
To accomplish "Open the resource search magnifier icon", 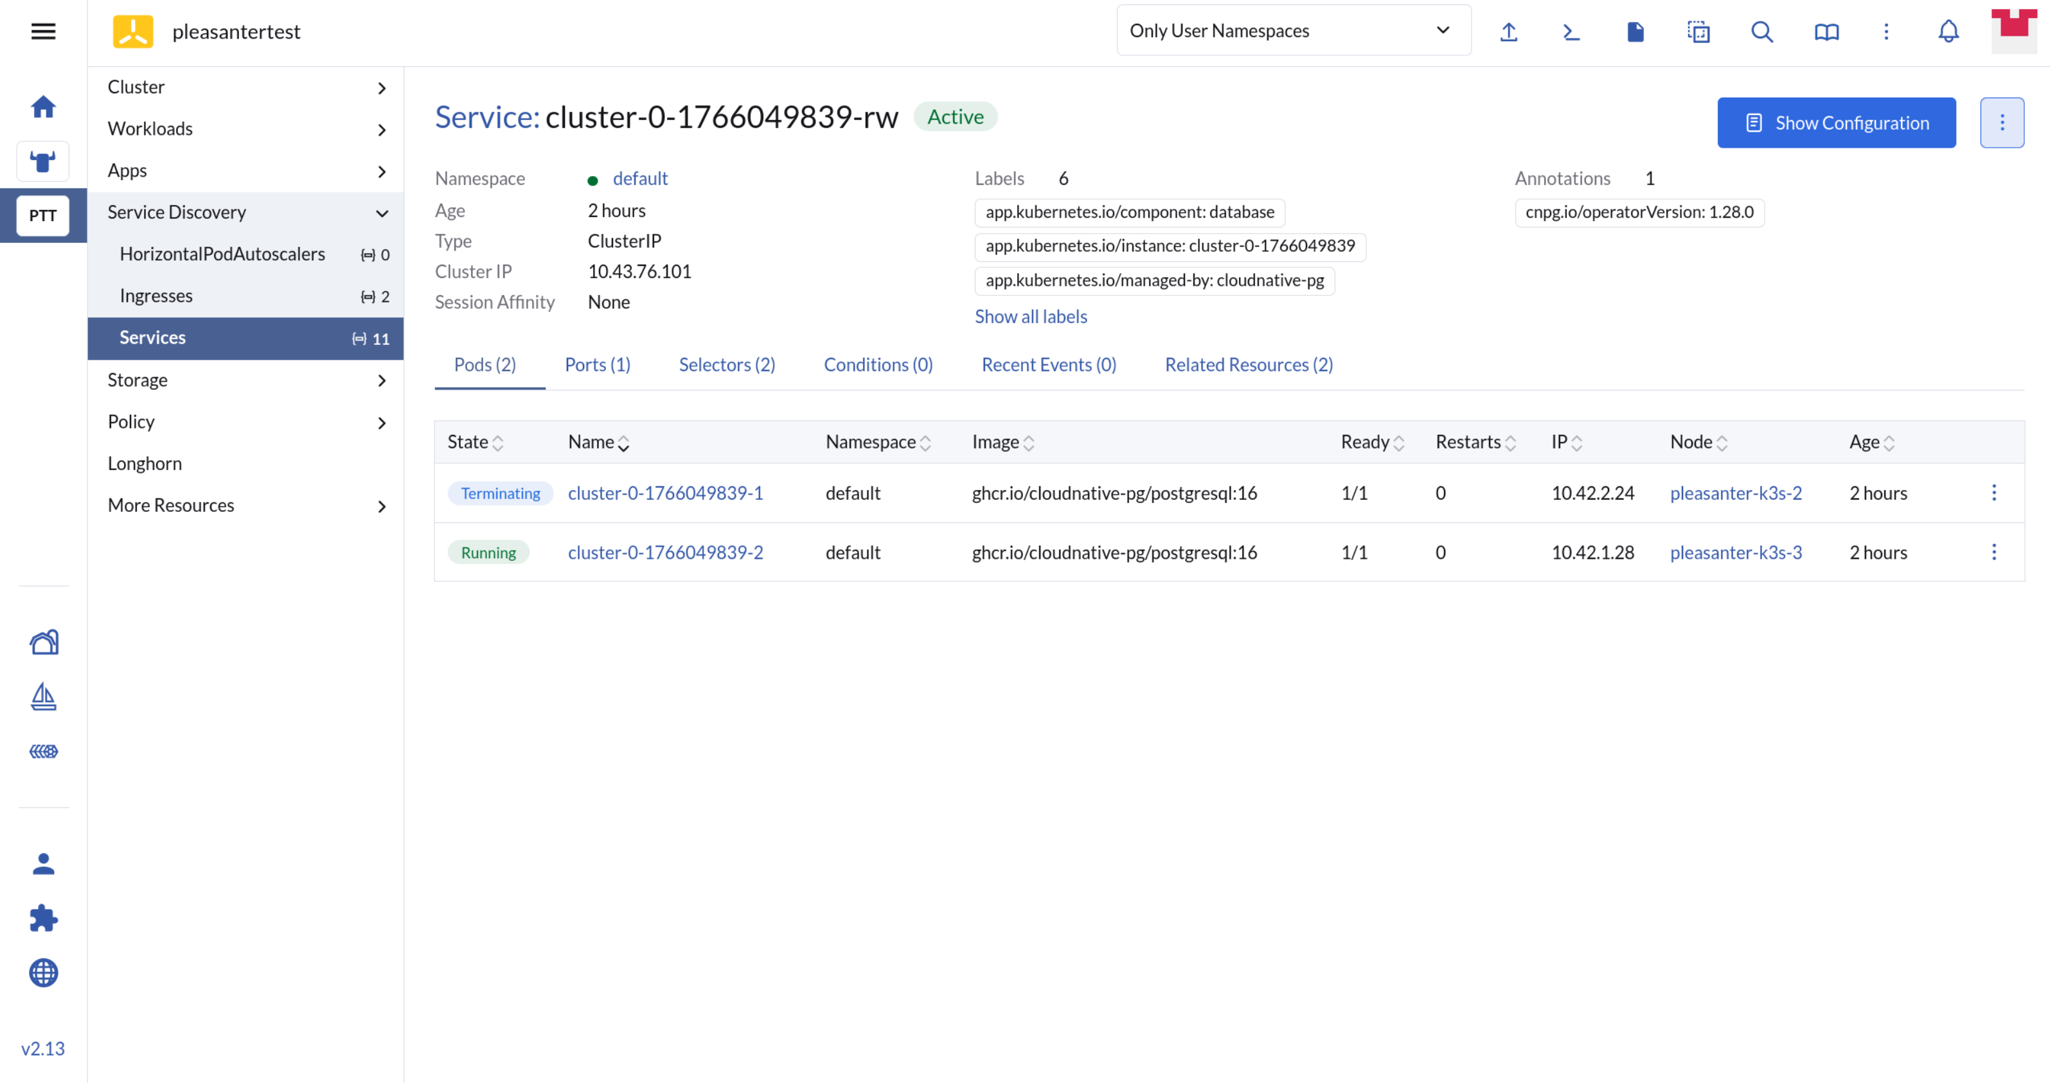I will click(x=1762, y=32).
